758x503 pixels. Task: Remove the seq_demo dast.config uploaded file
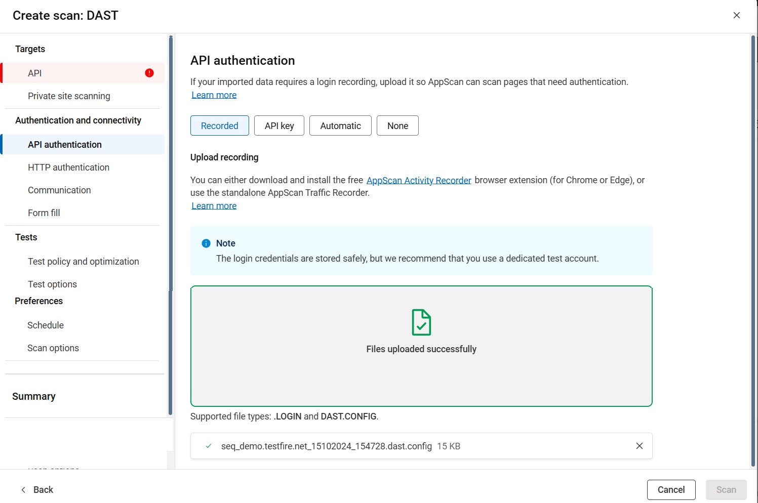click(639, 446)
